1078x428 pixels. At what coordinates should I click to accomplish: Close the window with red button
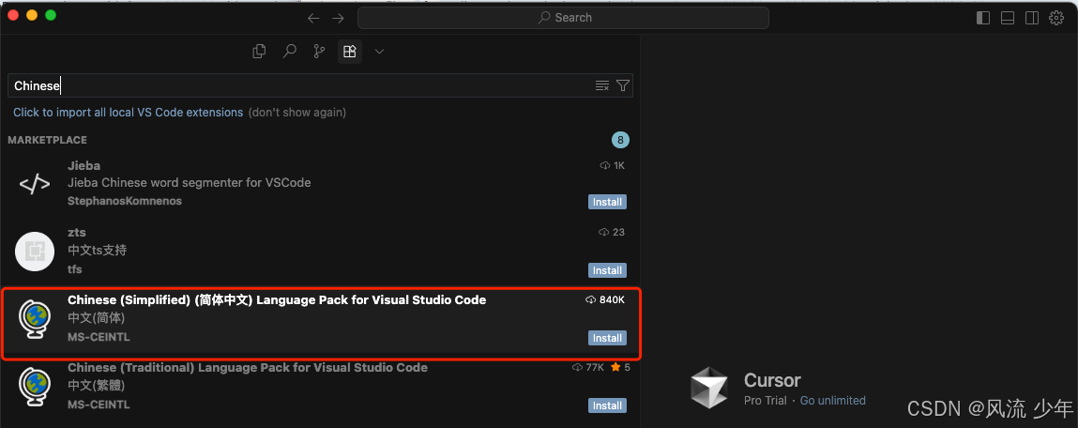13,15
